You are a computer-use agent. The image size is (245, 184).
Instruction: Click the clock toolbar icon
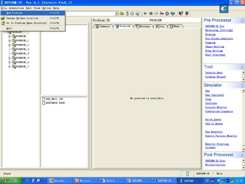click(132, 13)
